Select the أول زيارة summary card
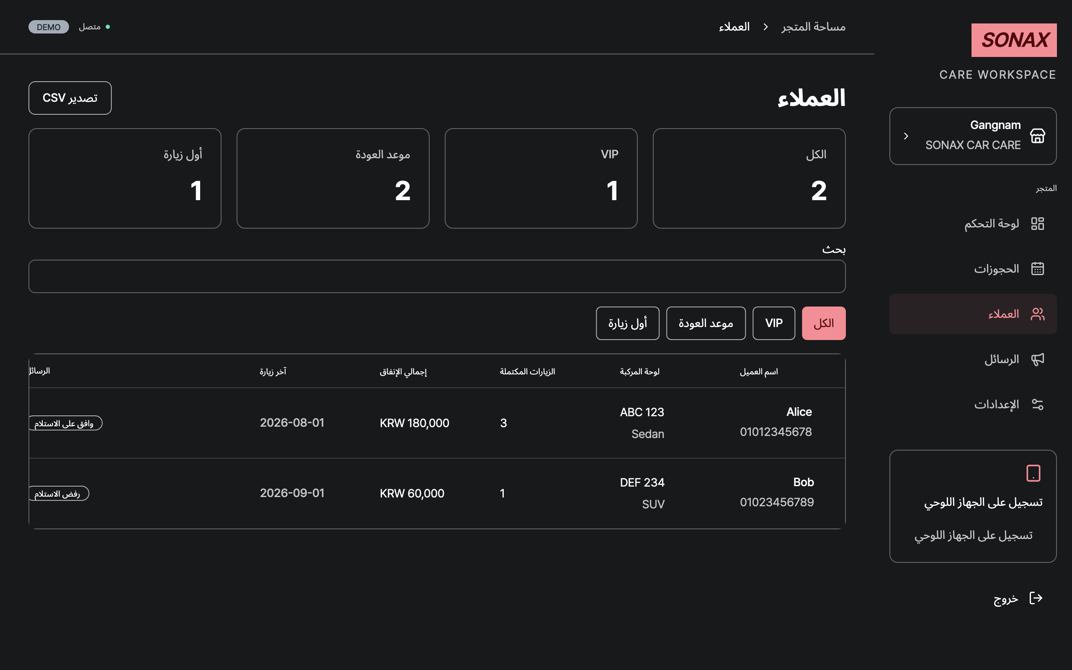1072x670 pixels. [x=125, y=178]
